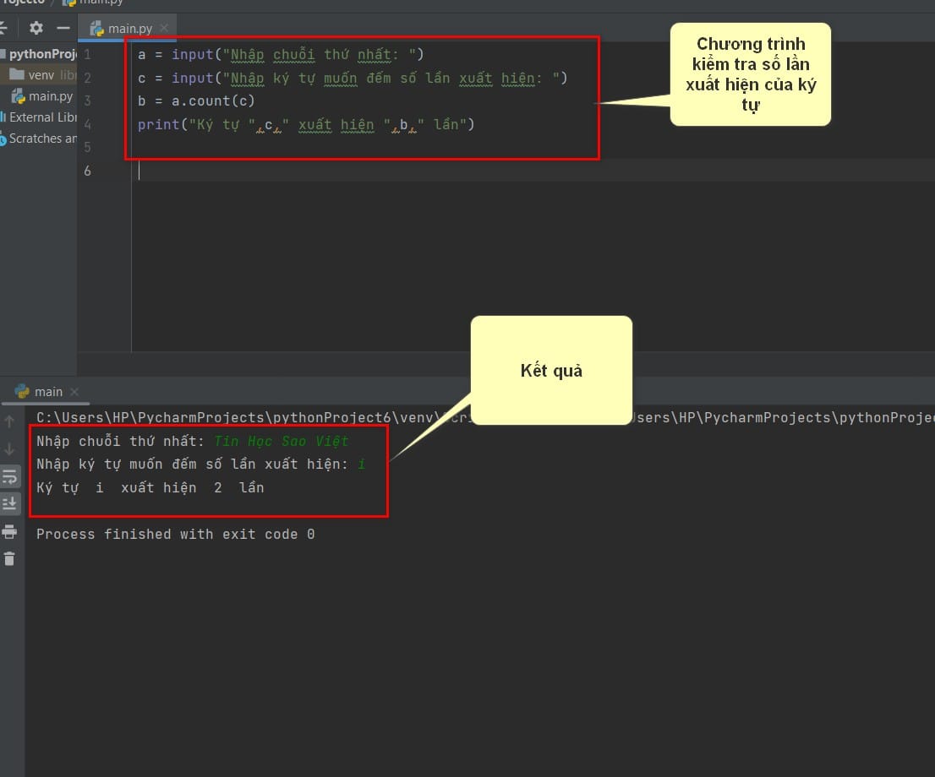Clear console output with trash icon

[9, 559]
